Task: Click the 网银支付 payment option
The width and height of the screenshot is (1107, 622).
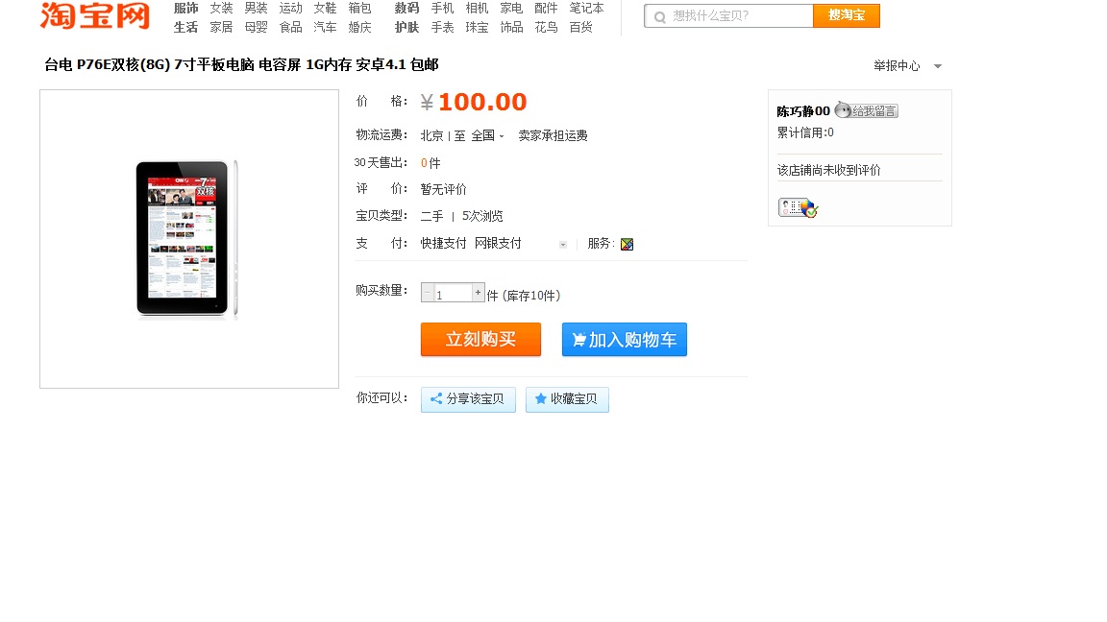Action: (498, 243)
